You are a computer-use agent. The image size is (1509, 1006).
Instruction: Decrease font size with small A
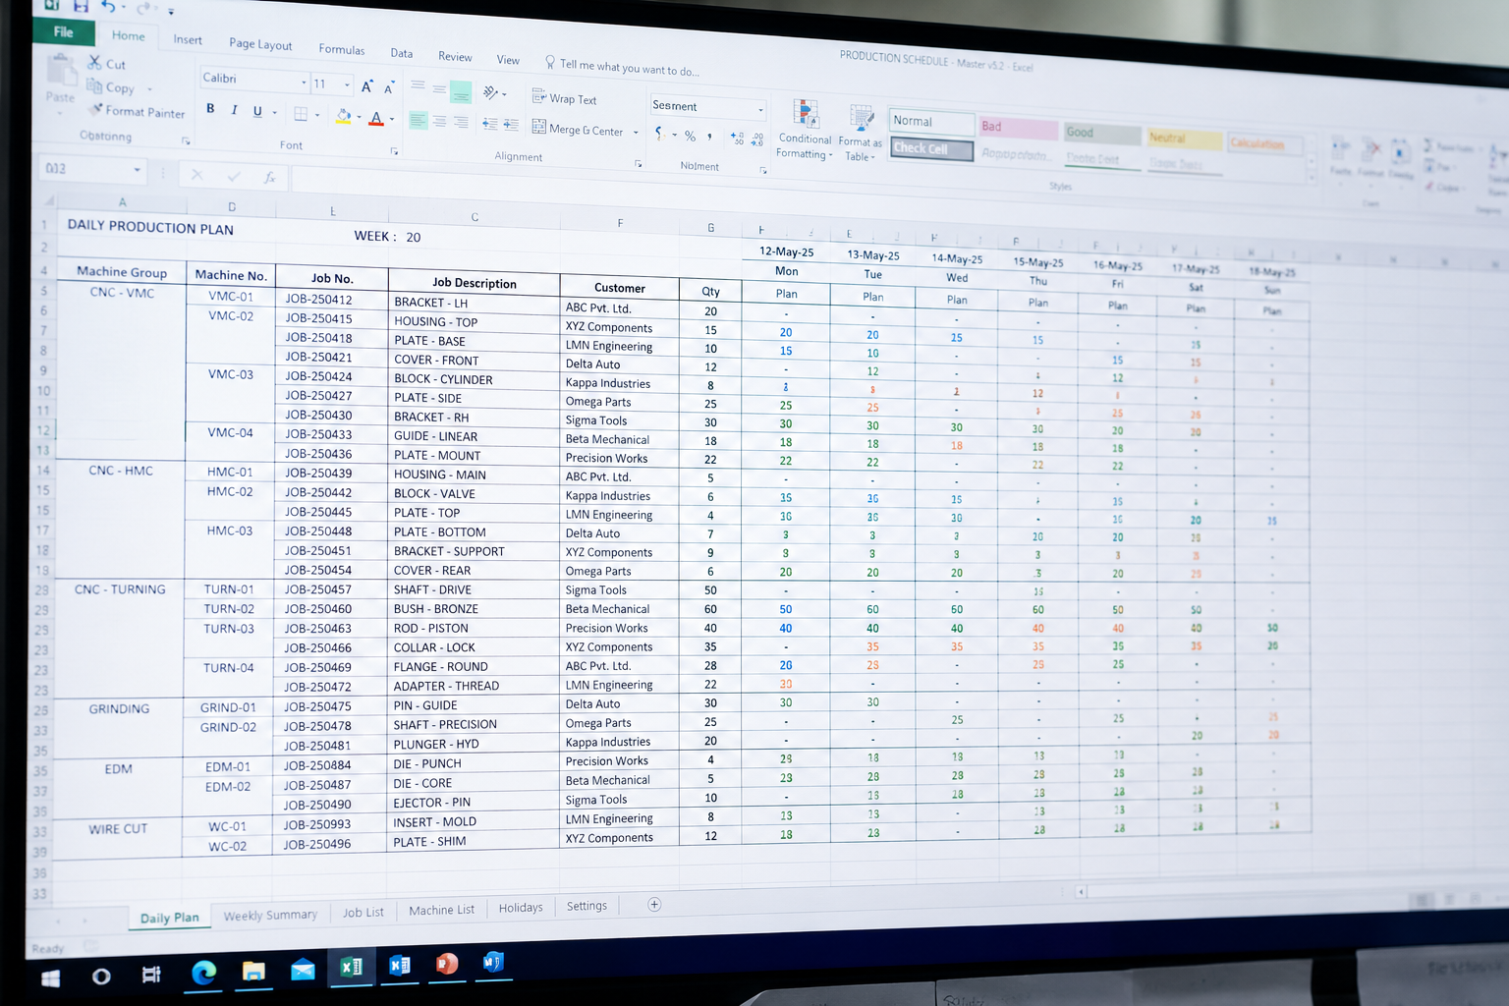[x=389, y=88]
